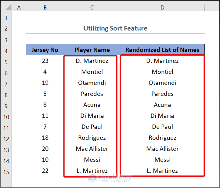Image resolution: width=220 pixels, height=188 pixels.
Task: Select 'Messi' in Player Name column
Action: pyautogui.click(x=92, y=160)
